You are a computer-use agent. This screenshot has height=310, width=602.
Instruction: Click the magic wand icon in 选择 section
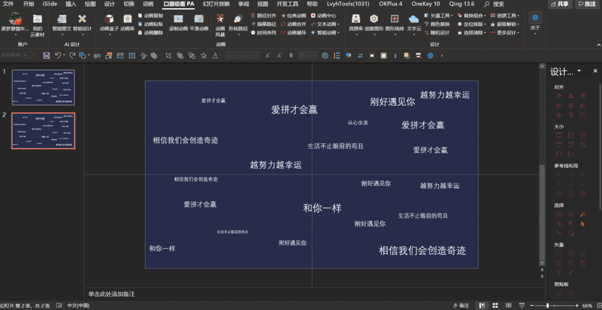pyautogui.click(x=583, y=215)
